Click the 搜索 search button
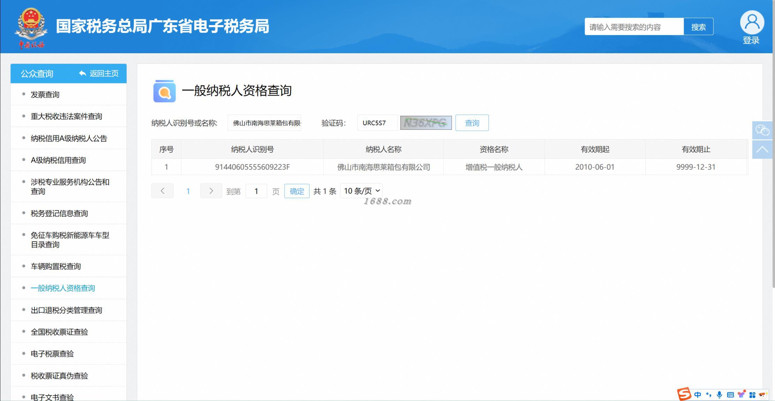The image size is (775, 401). pos(698,27)
